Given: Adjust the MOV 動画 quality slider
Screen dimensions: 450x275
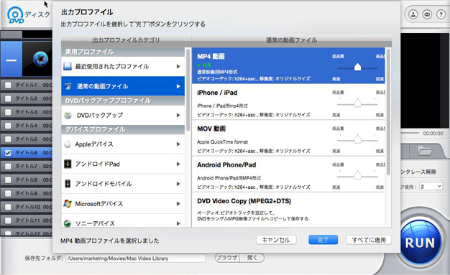Looking at the screenshot, I should tap(357, 139).
